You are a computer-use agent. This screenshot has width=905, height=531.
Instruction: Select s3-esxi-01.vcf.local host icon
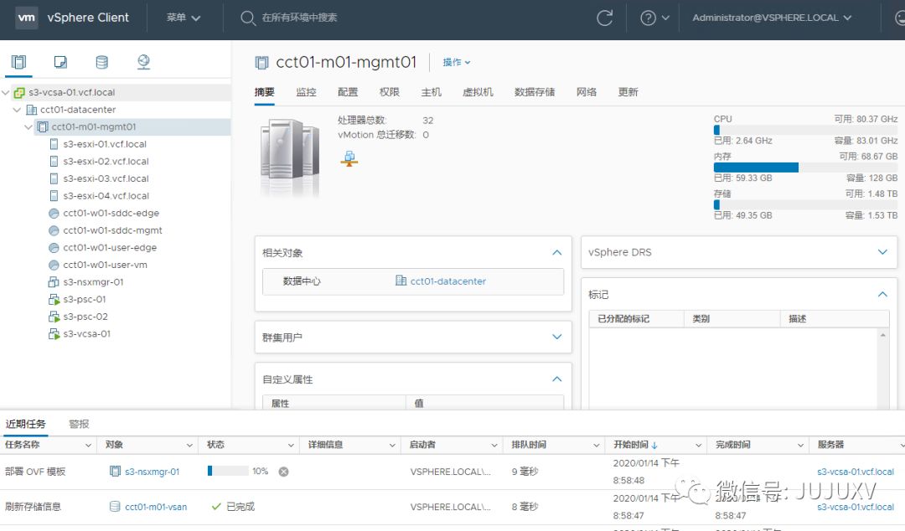click(54, 144)
